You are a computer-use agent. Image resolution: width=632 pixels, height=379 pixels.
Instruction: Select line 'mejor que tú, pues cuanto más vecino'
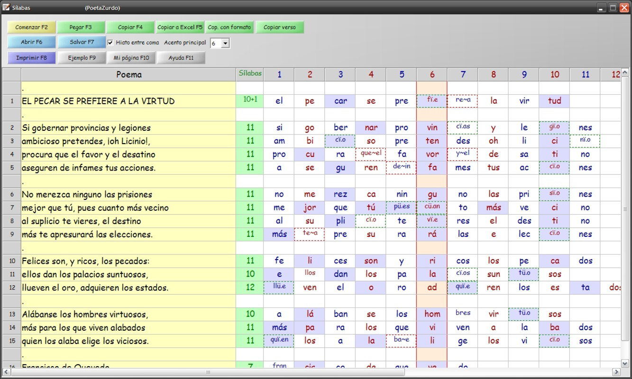(128, 208)
